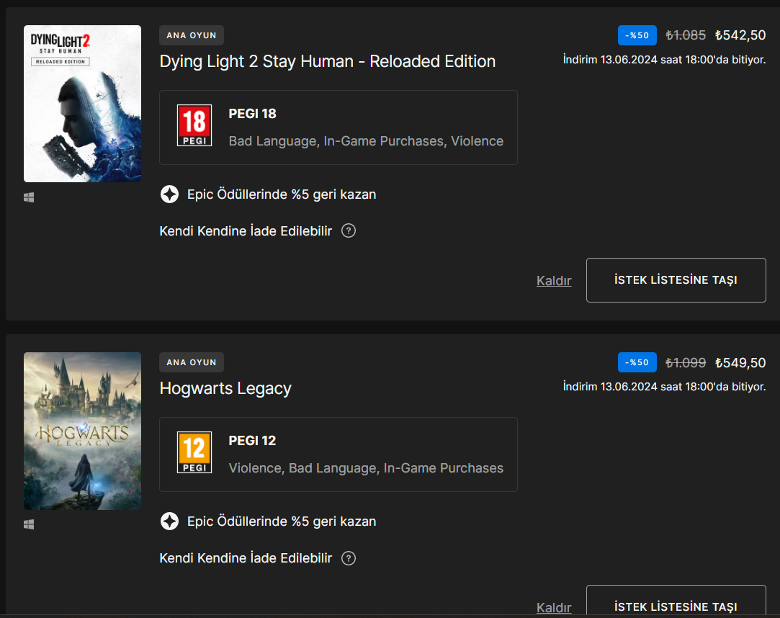This screenshot has height=618, width=780.
Task: Click the discounted price ₺542,50
Action: pos(740,35)
